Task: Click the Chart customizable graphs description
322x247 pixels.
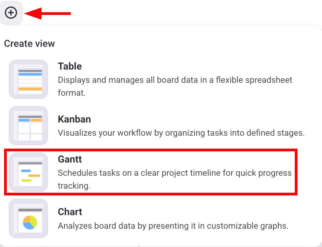Action: pos(173,226)
